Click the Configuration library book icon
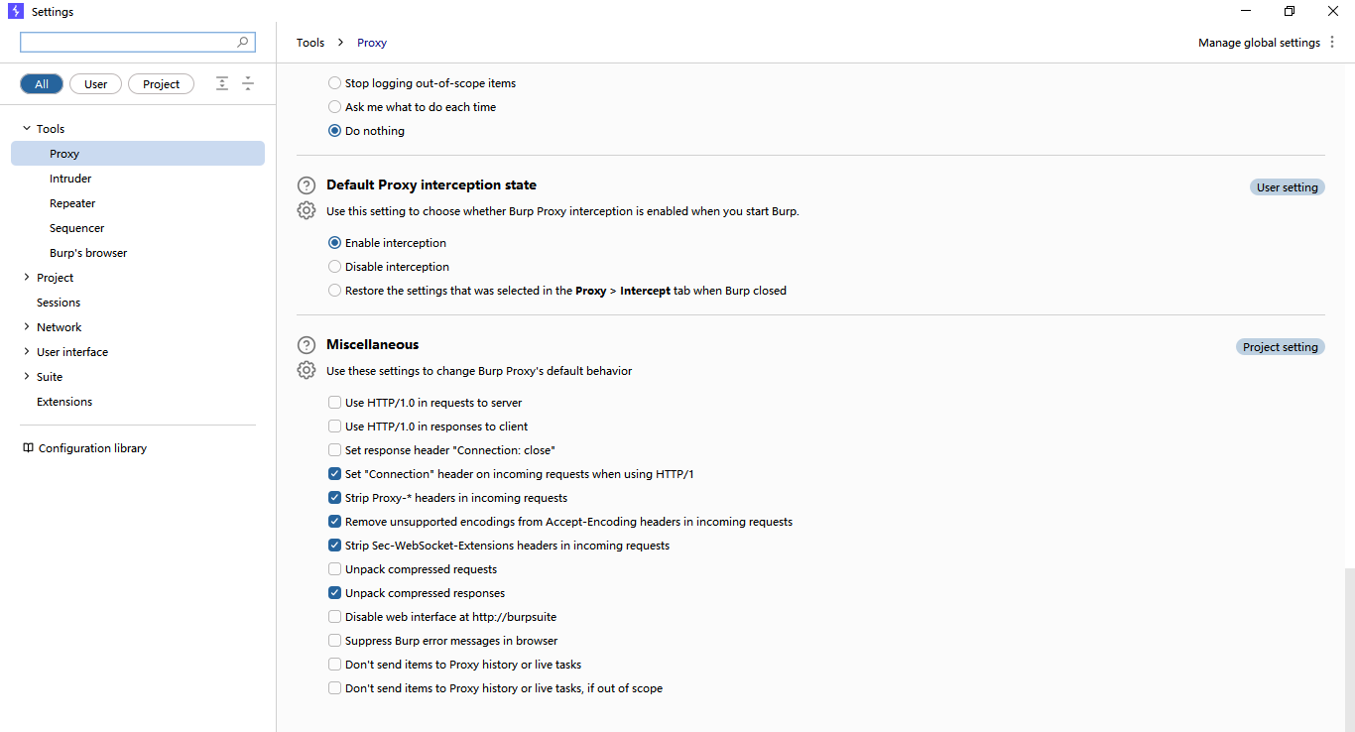Viewport: 1355px width, 732px height. (28, 448)
